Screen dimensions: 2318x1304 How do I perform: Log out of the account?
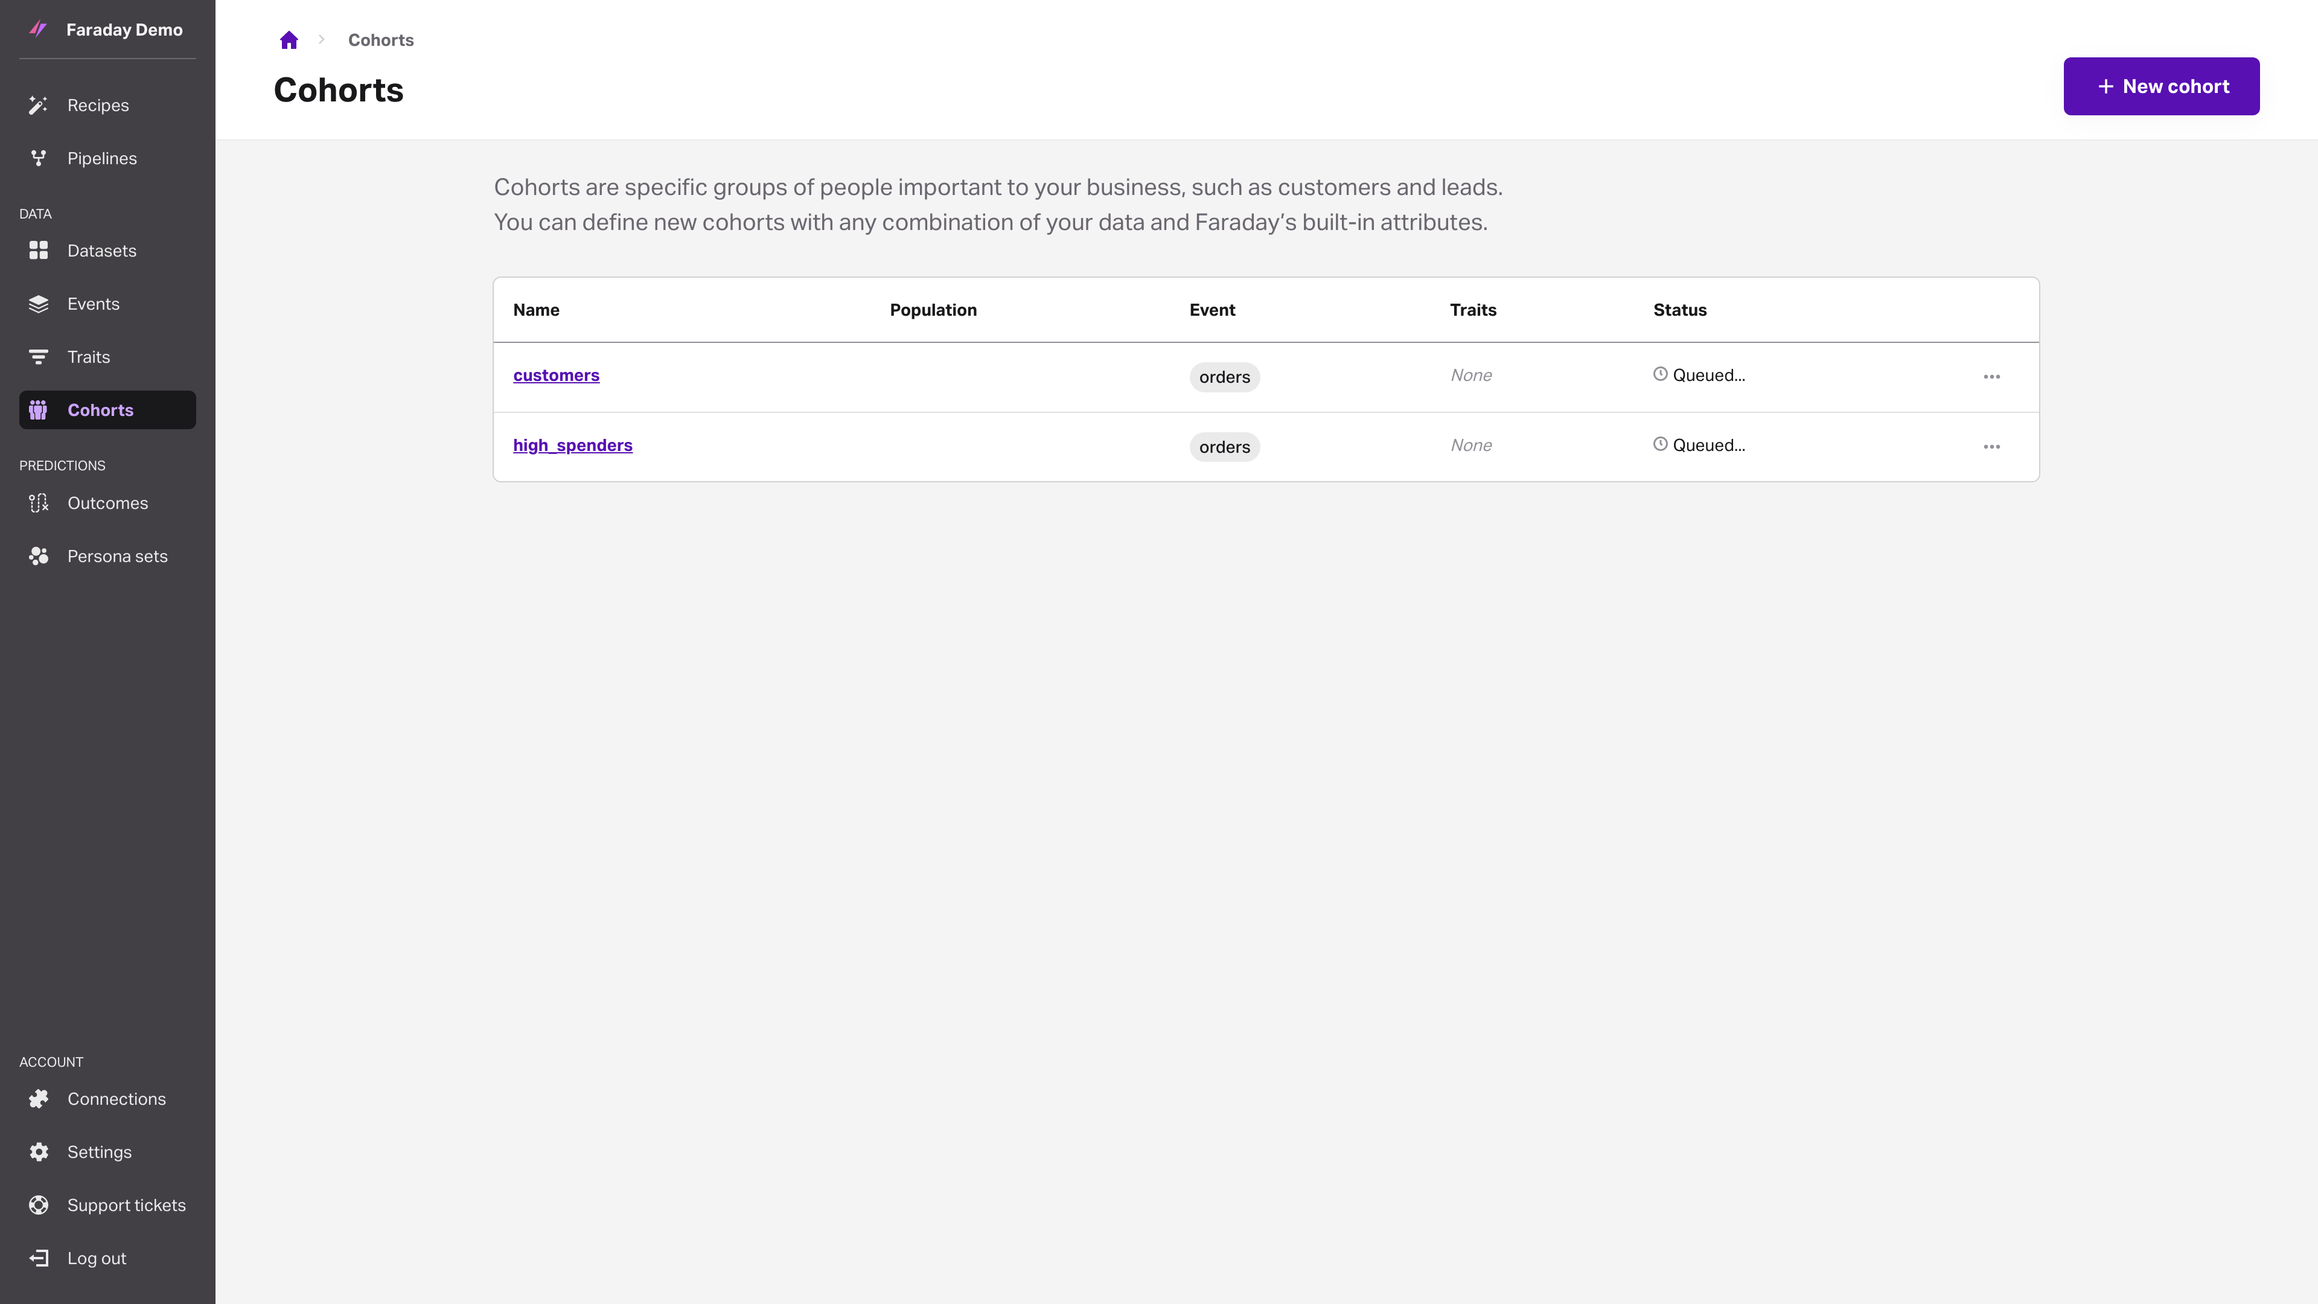[x=107, y=1258]
